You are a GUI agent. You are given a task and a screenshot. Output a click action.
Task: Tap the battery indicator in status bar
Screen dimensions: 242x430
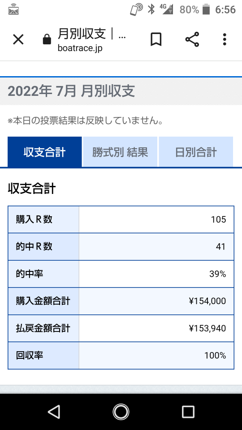206,9
